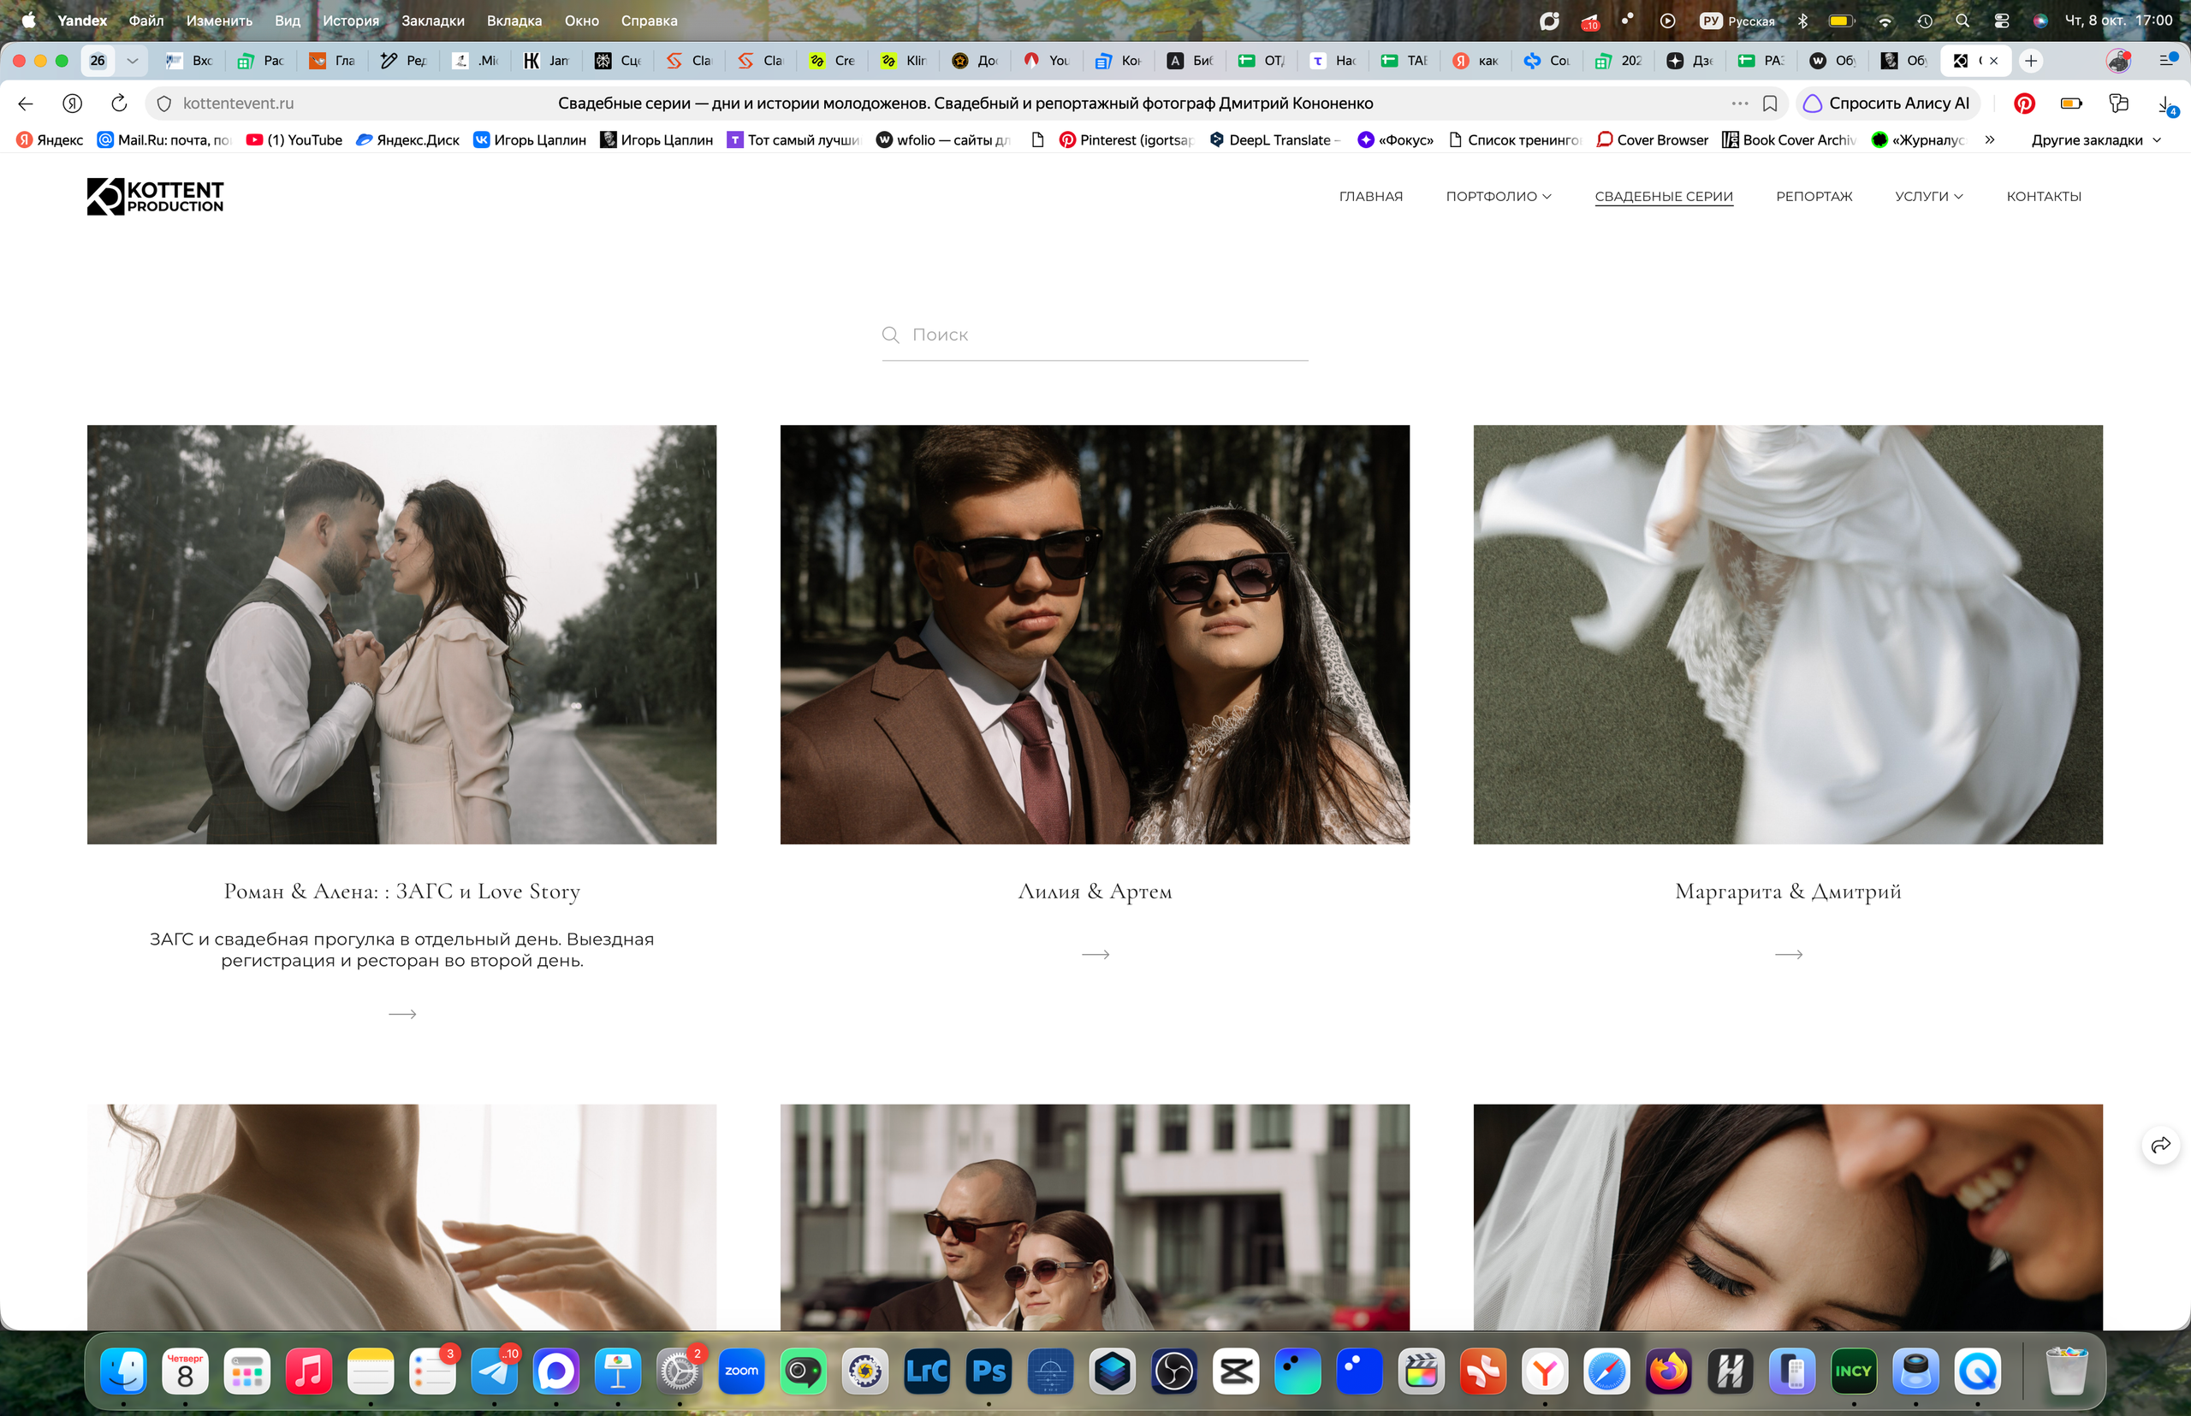
Task: Click the three-dots page menu in address bar
Action: 1740,103
